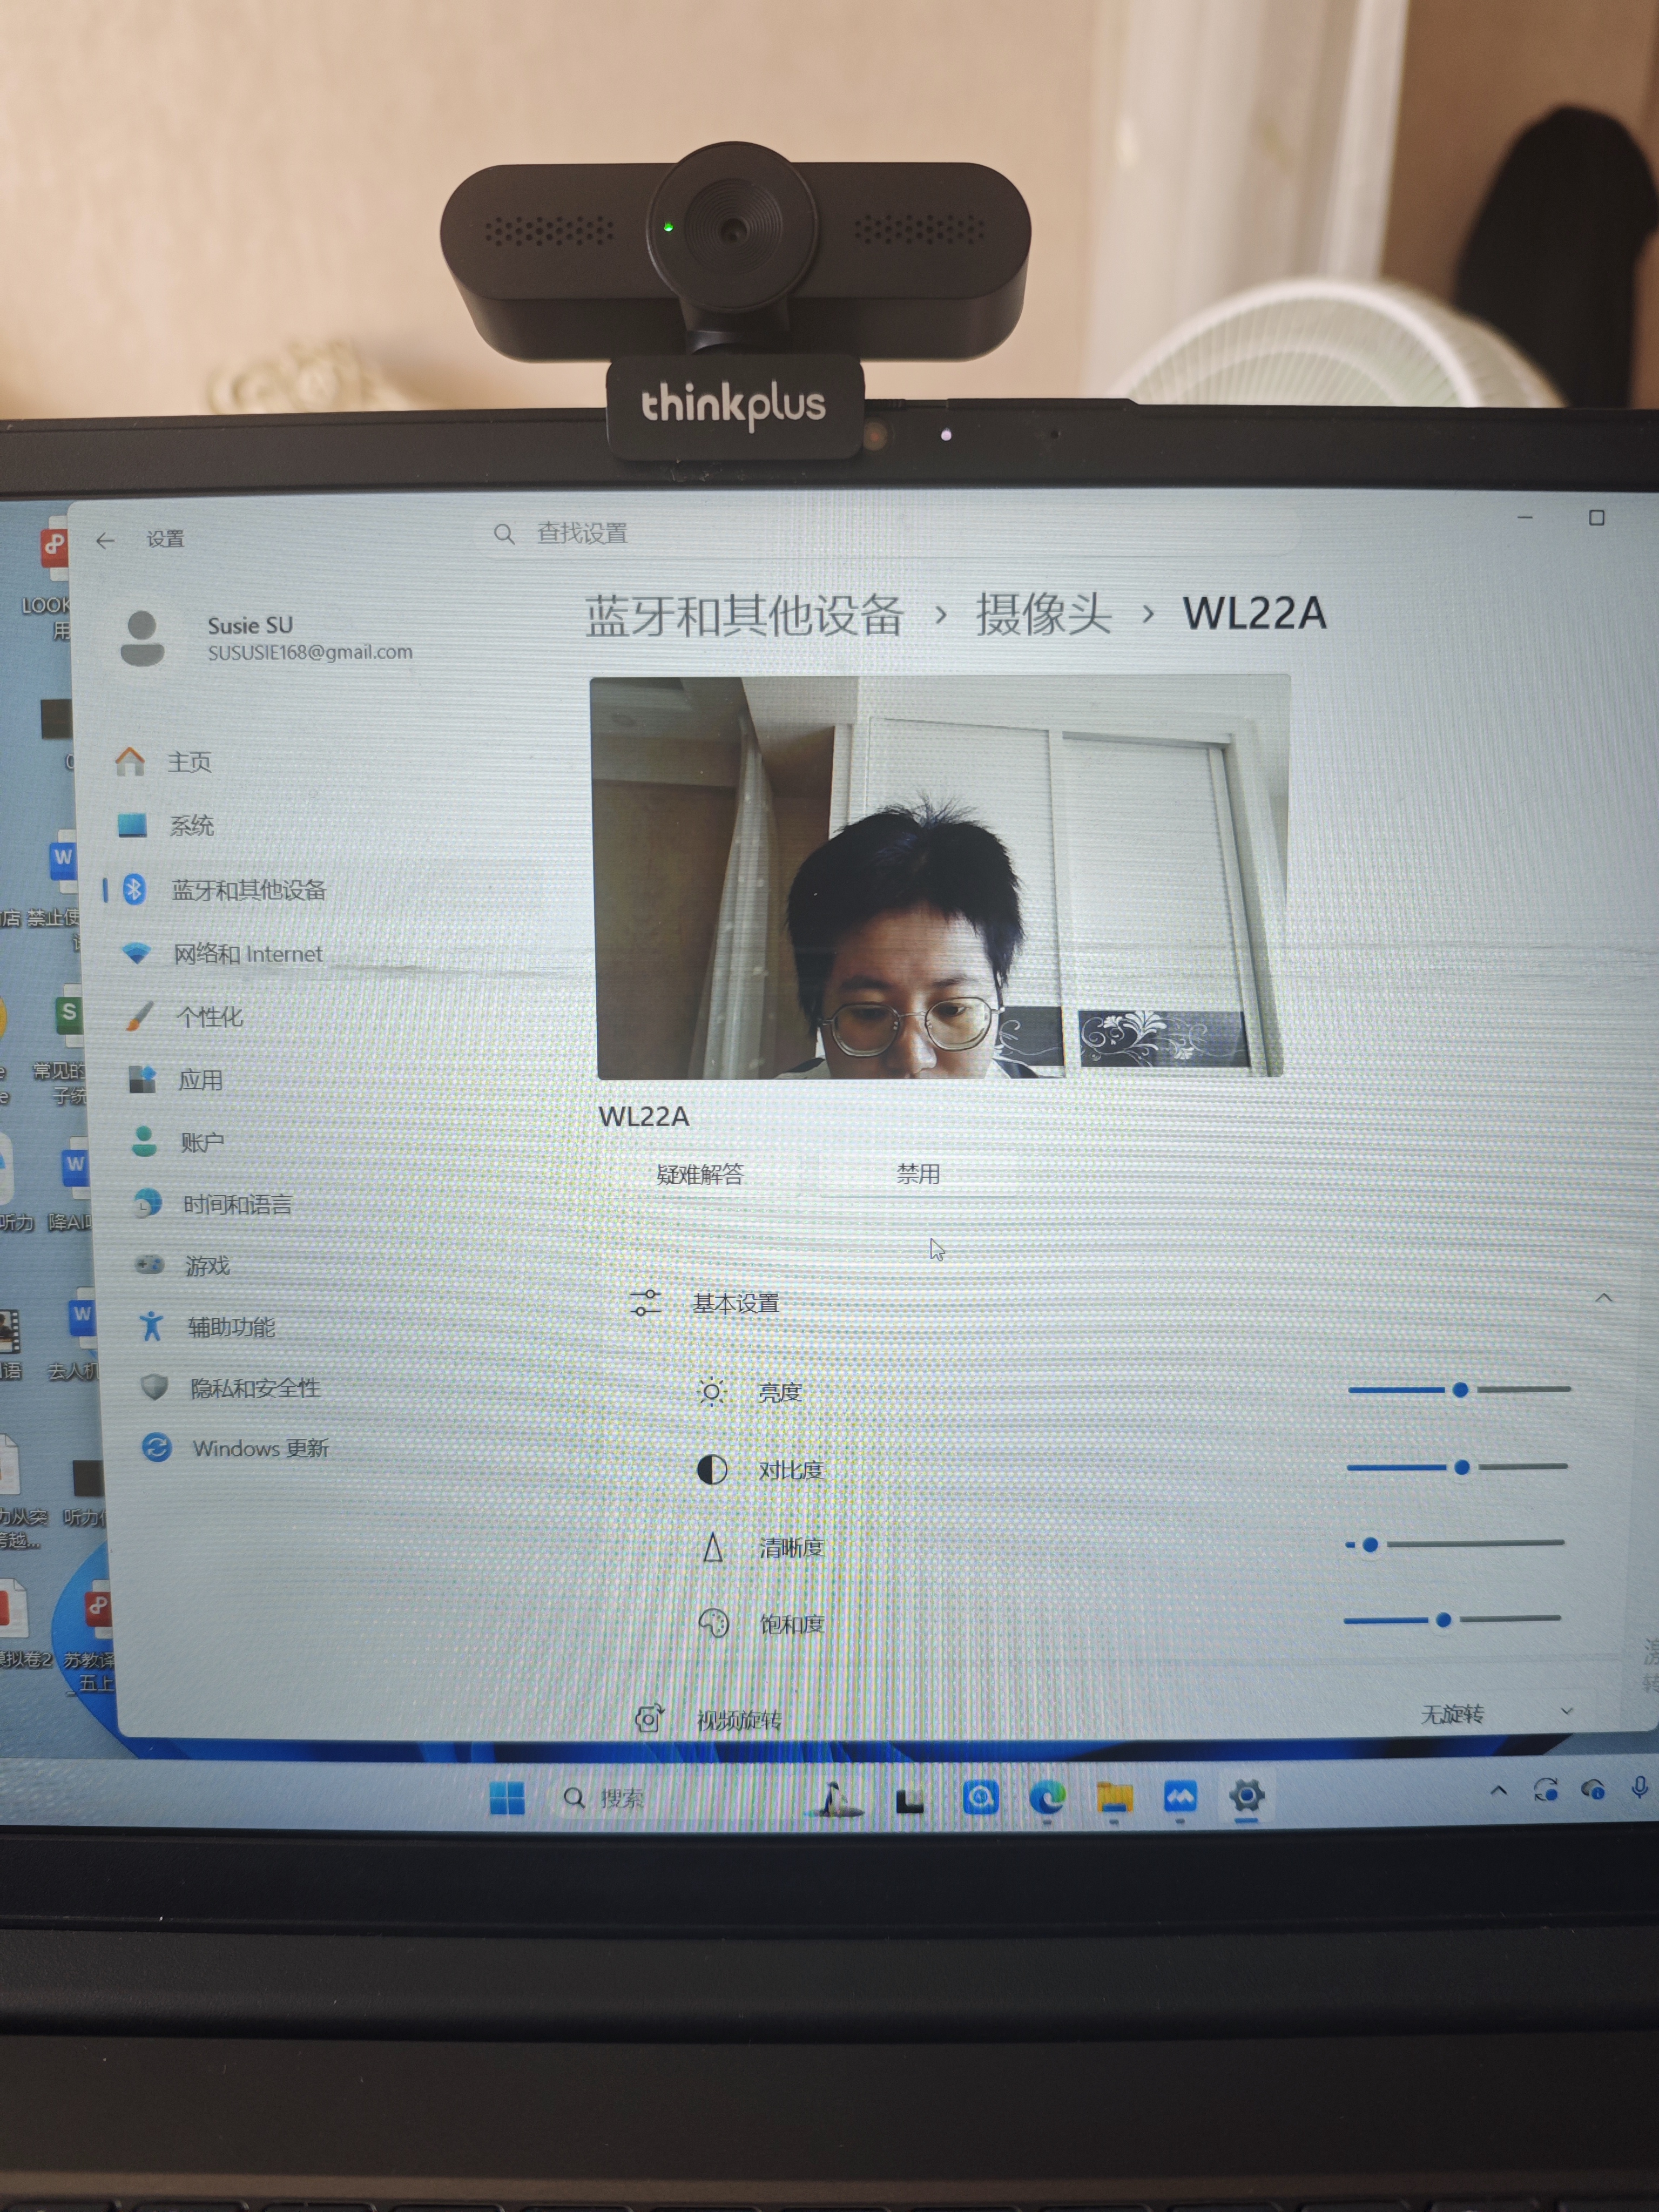Go back using the arrow icon in Settings

(x=105, y=541)
